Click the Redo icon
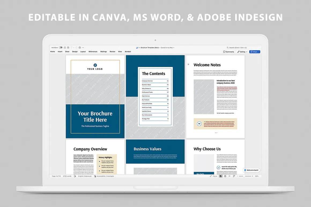The height and width of the screenshot is (207, 311). (76, 48)
